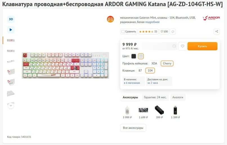Choose the 87 keys option
227x145 pixels.
[140, 71]
